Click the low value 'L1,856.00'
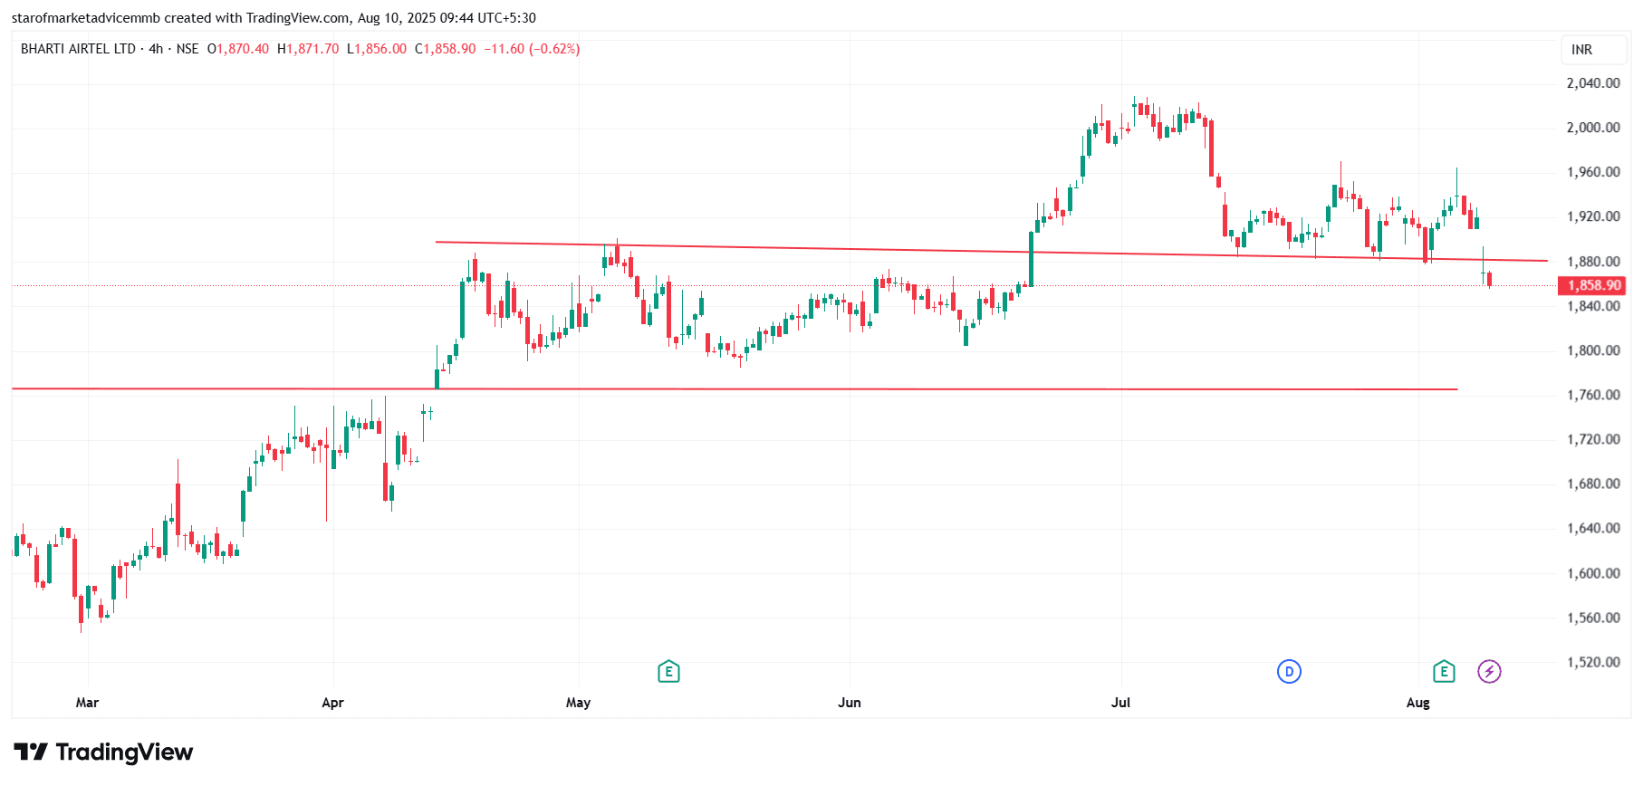 pyautogui.click(x=377, y=49)
